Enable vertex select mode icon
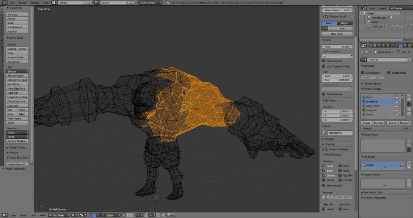This screenshot has width=413, height=218. click(123, 215)
